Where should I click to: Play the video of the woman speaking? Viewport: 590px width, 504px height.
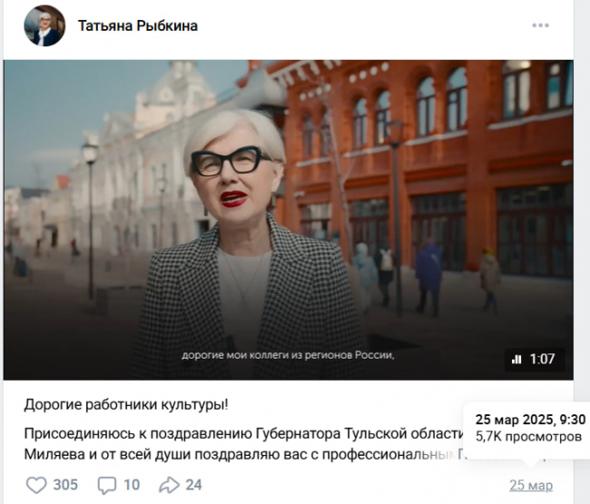(x=289, y=220)
